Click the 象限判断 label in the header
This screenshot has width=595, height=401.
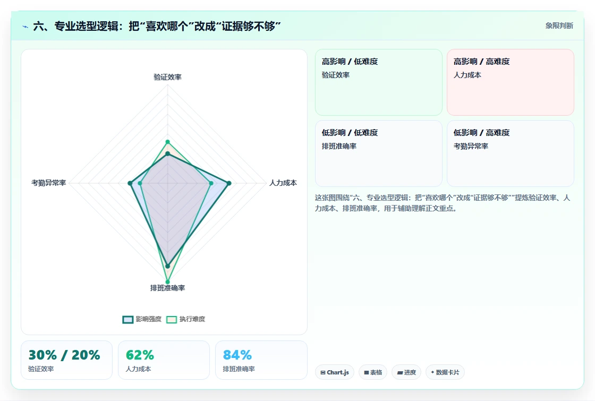point(559,26)
